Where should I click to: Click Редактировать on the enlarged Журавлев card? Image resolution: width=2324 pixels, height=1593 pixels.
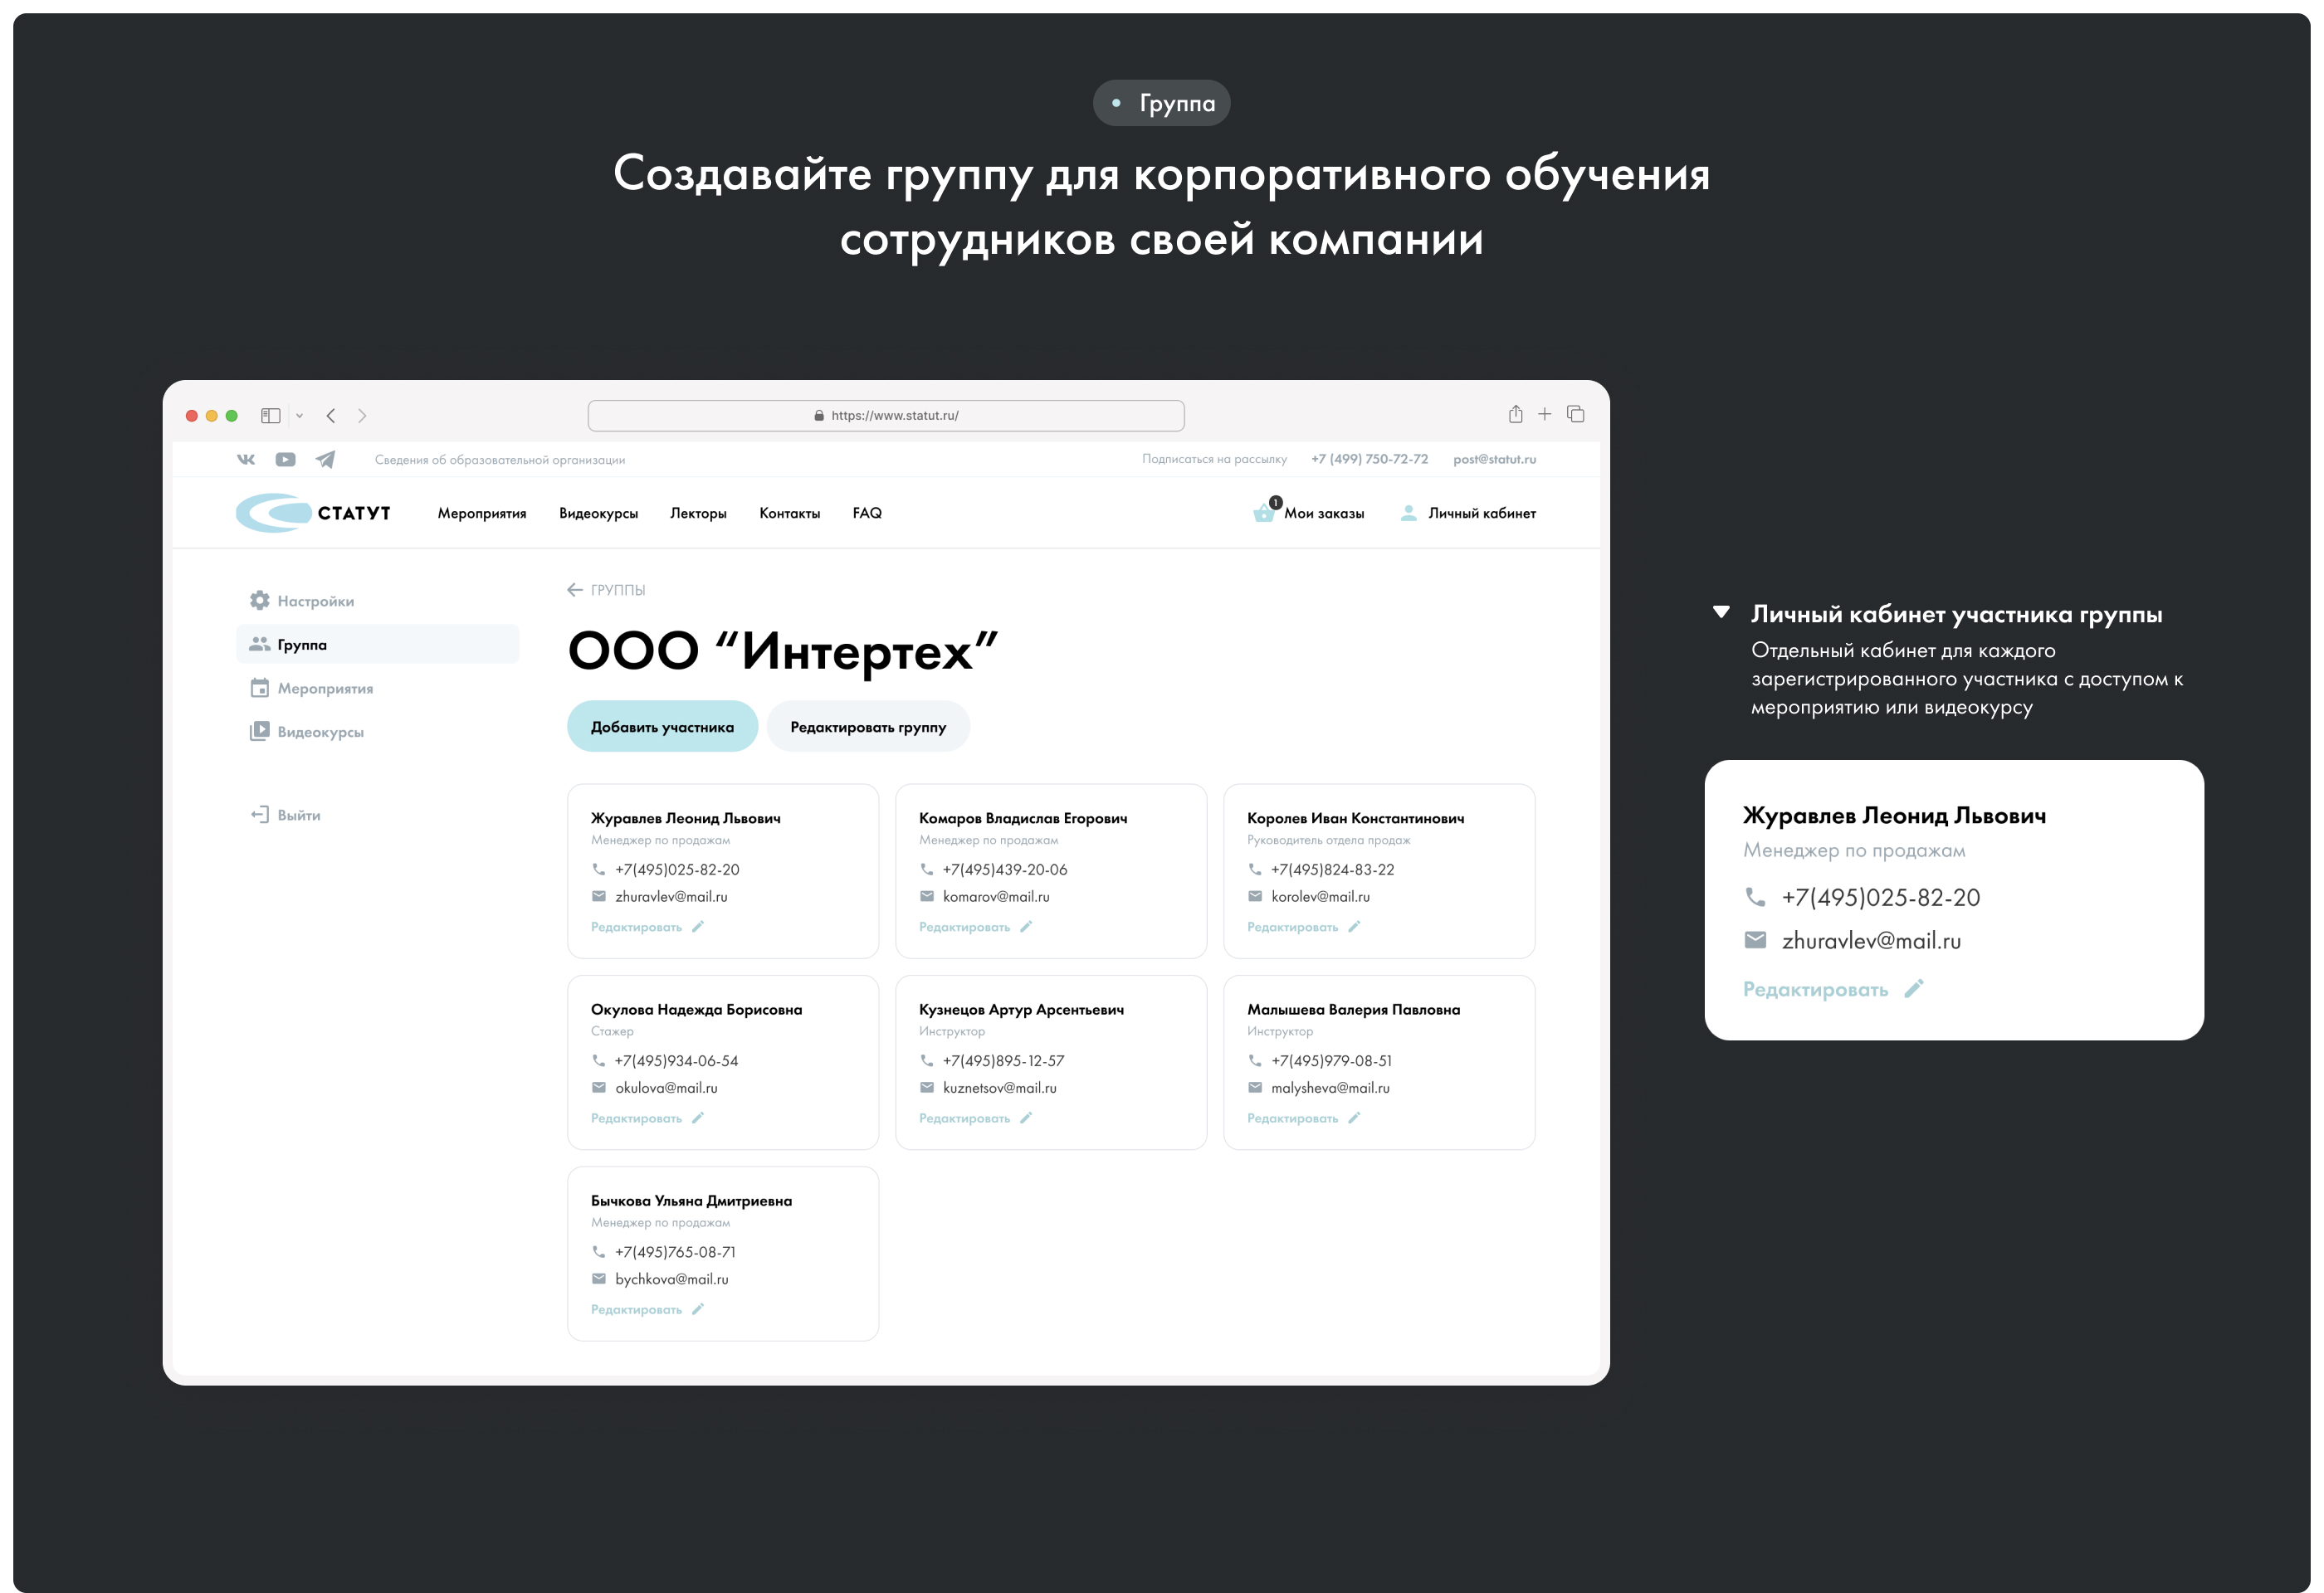pyautogui.click(x=1815, y=989)
